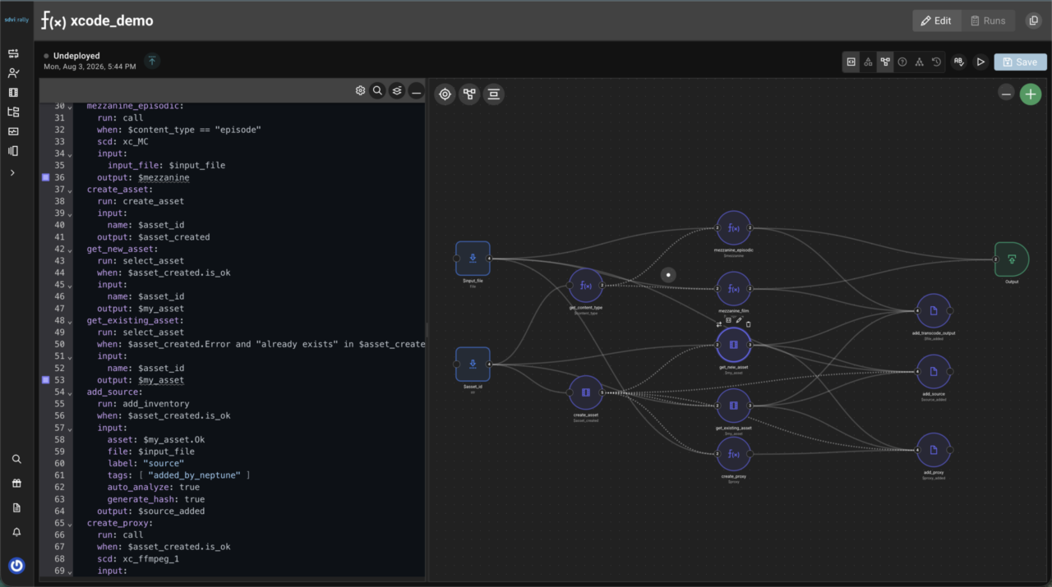Image resolution: width=1052 pixels, height=587 pixels.
Task: Run the workflow with play button
Action: click(980, 62)
